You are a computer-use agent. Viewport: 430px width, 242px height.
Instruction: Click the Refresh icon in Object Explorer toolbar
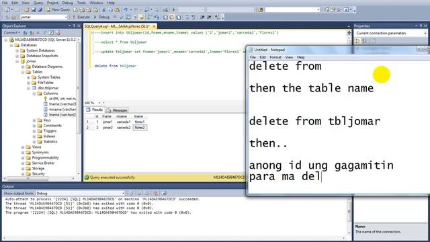pos(51,33)
